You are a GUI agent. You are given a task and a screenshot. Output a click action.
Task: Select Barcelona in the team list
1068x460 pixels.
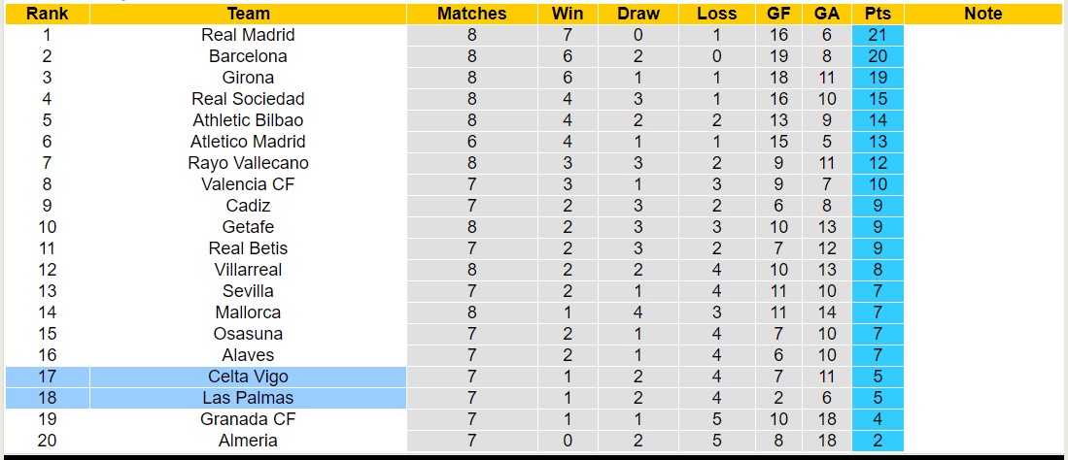[x=248, y=56]
